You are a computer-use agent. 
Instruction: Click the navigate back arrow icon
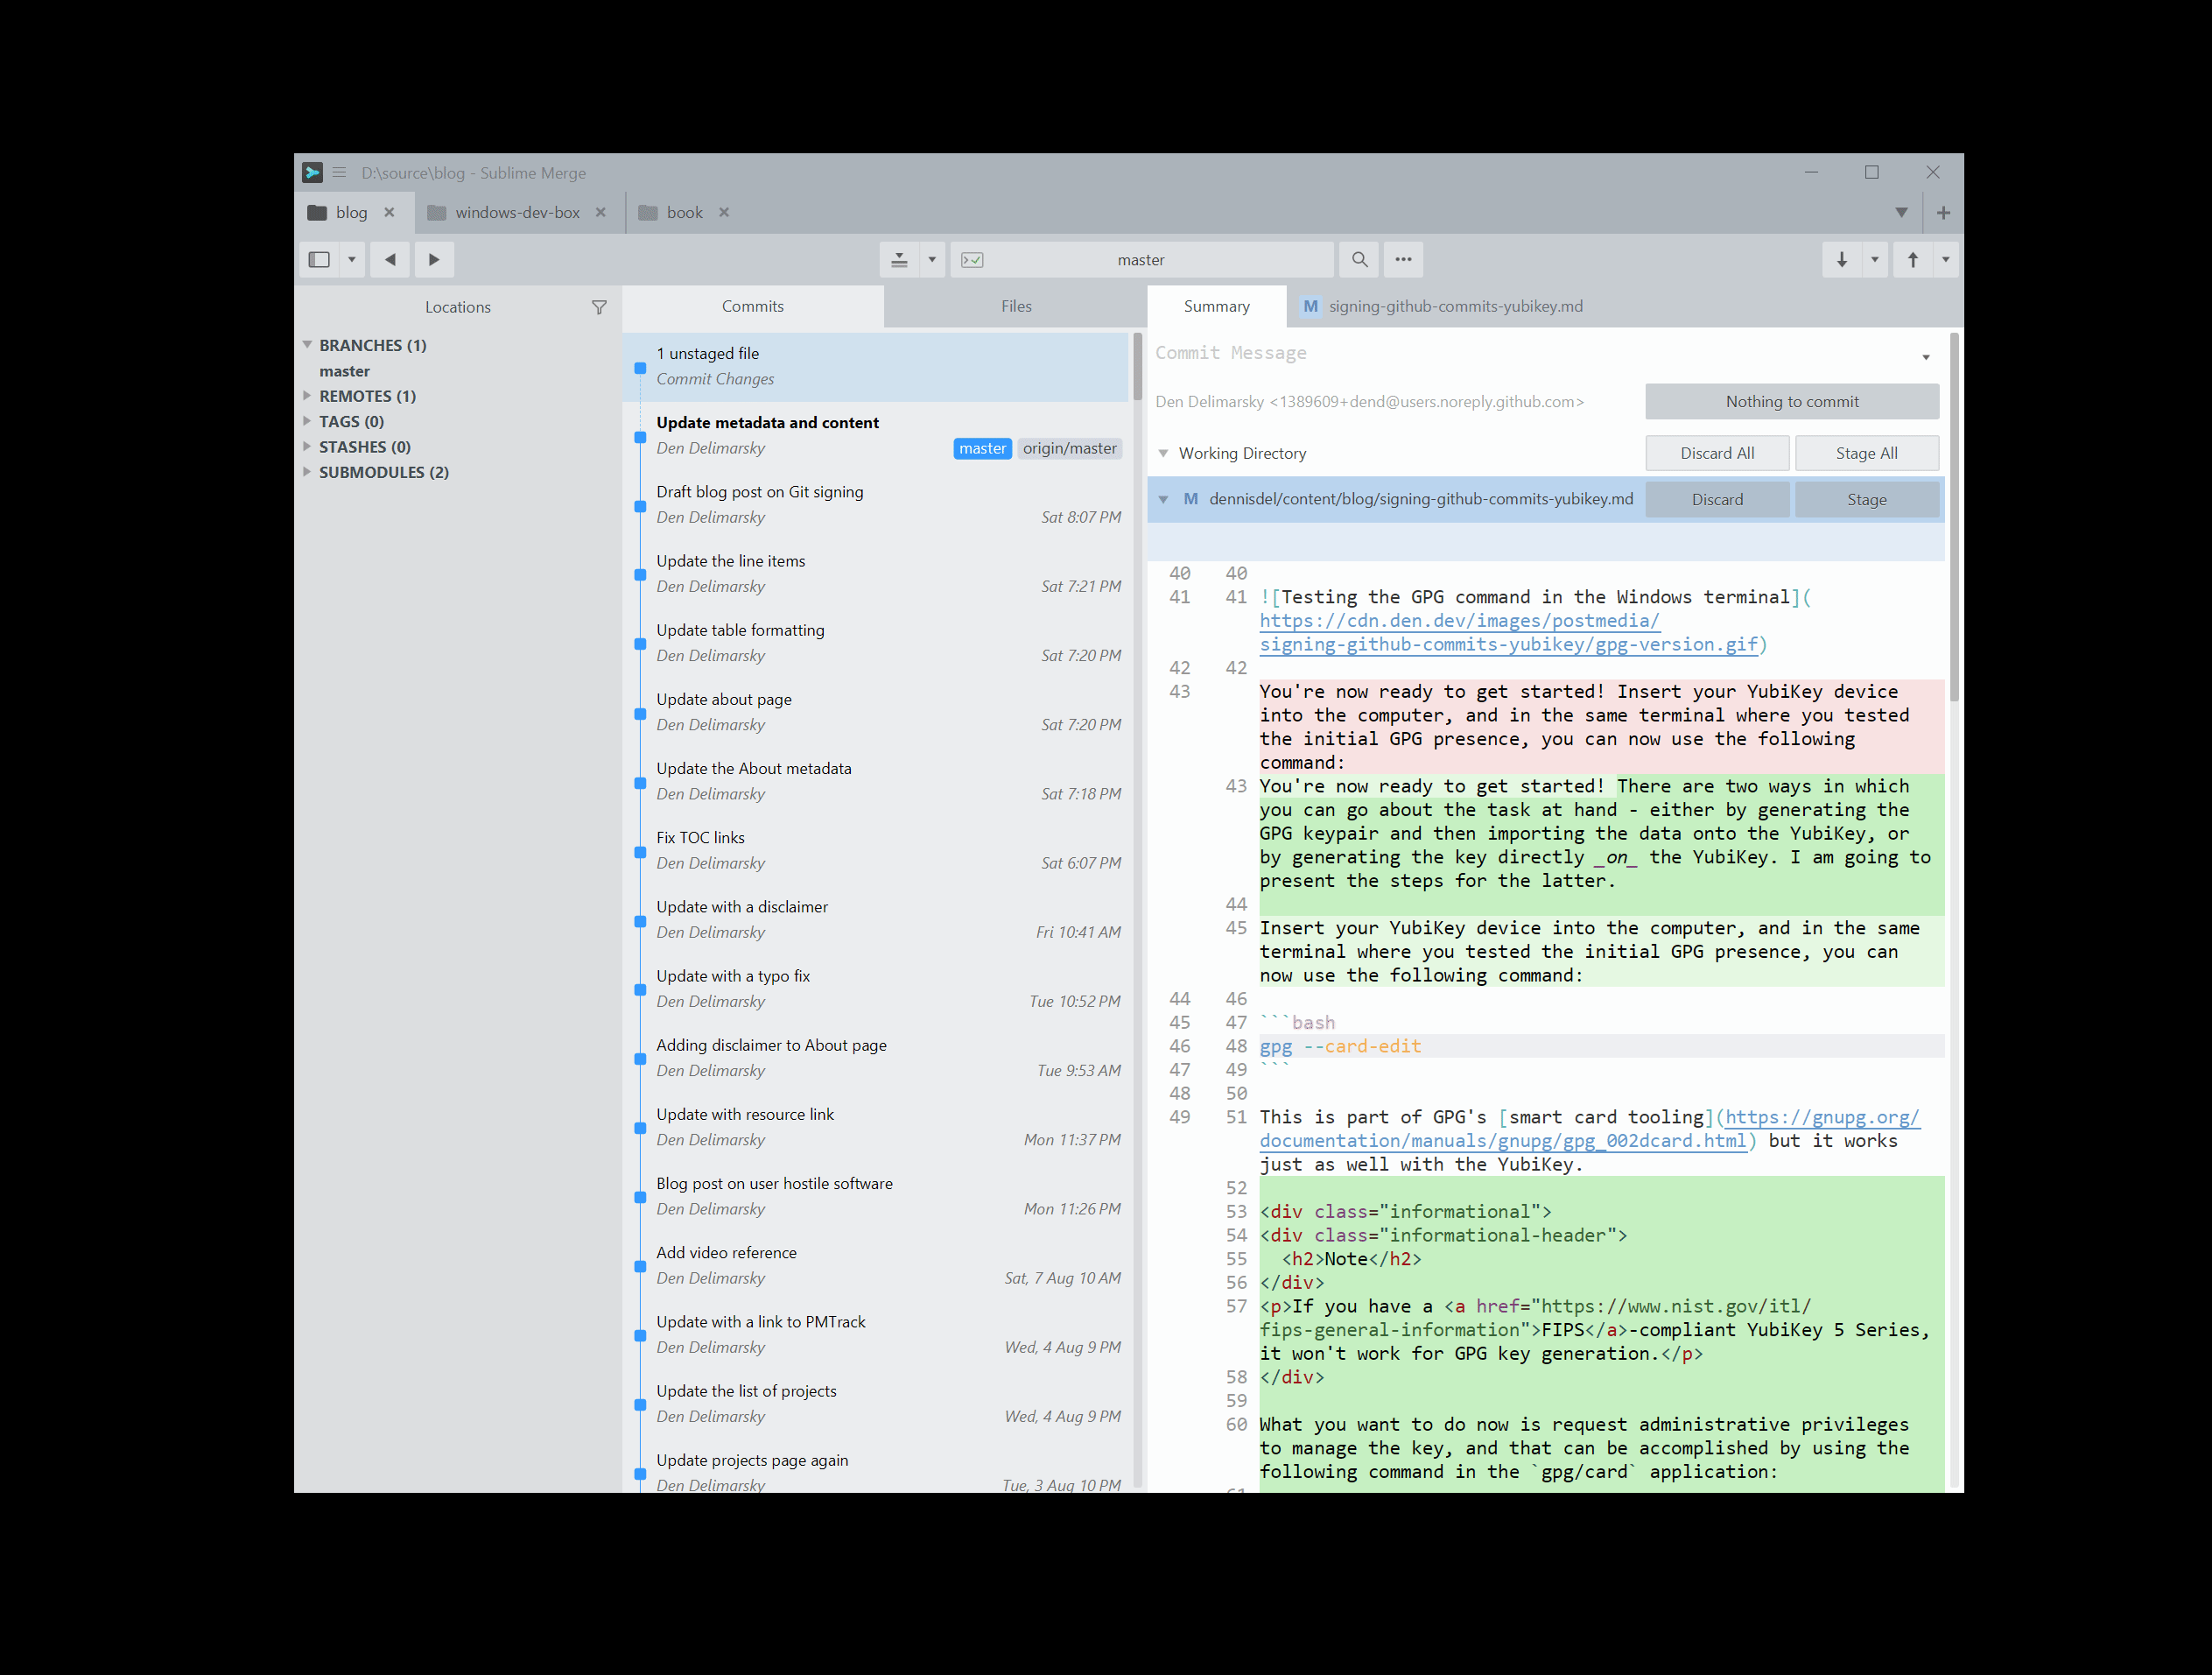(390, 258)
